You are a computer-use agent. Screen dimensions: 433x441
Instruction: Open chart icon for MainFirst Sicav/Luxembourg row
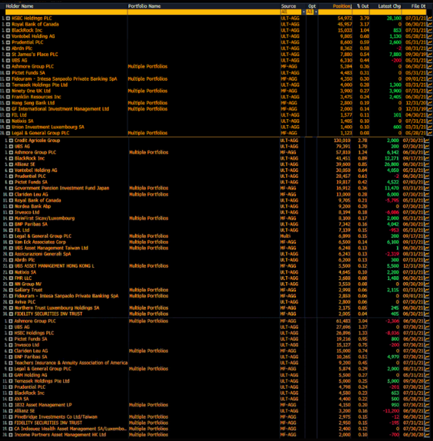(x=427, y=218)
